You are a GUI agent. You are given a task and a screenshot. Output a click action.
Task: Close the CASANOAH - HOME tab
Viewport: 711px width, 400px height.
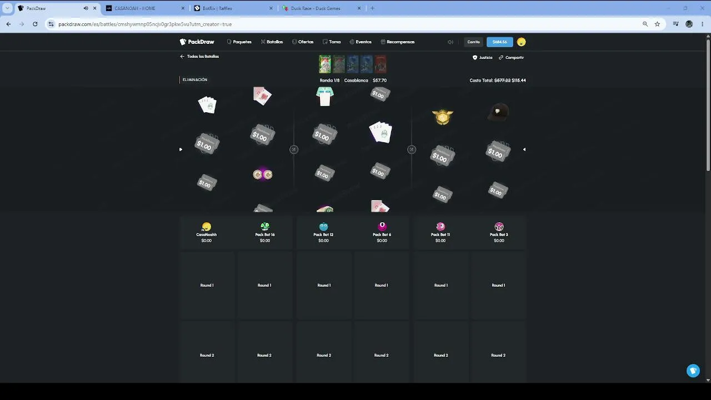click(183, 8)
